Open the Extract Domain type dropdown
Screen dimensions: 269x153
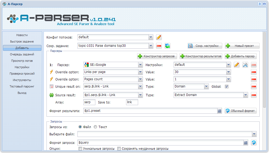click(246, 95)
